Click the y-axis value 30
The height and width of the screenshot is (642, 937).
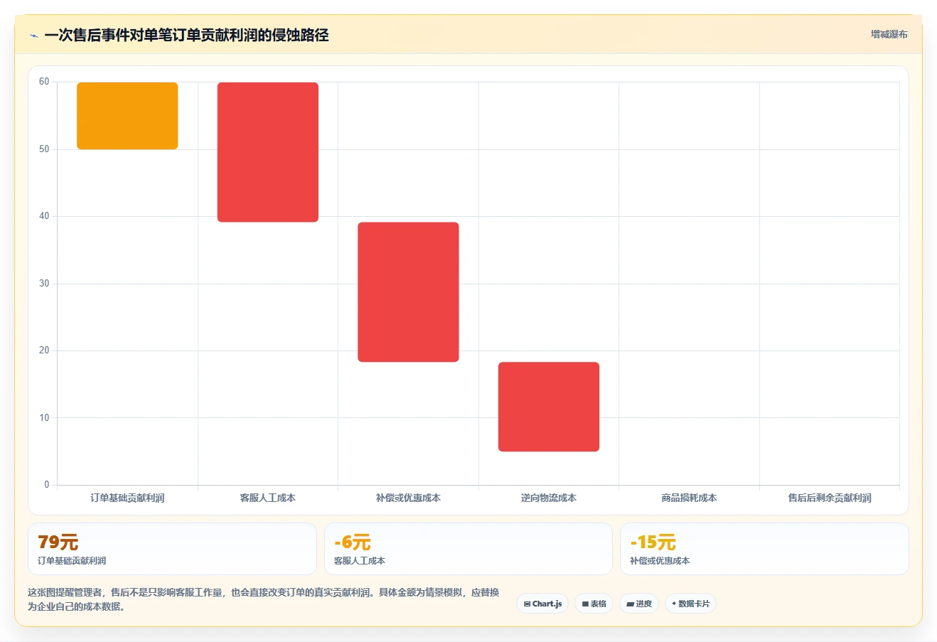point(44,284)
